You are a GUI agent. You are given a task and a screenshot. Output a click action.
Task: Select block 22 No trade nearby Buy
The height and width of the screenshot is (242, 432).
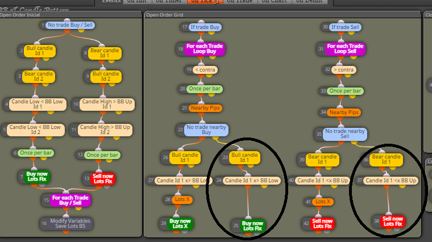tap(206, 130)
